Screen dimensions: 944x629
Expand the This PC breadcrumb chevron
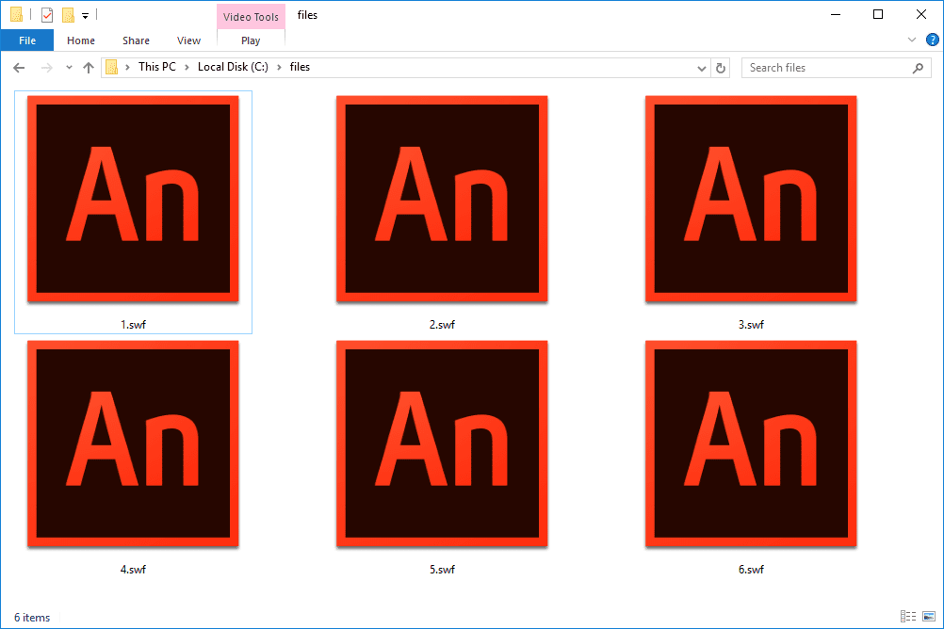coord(187,68)
